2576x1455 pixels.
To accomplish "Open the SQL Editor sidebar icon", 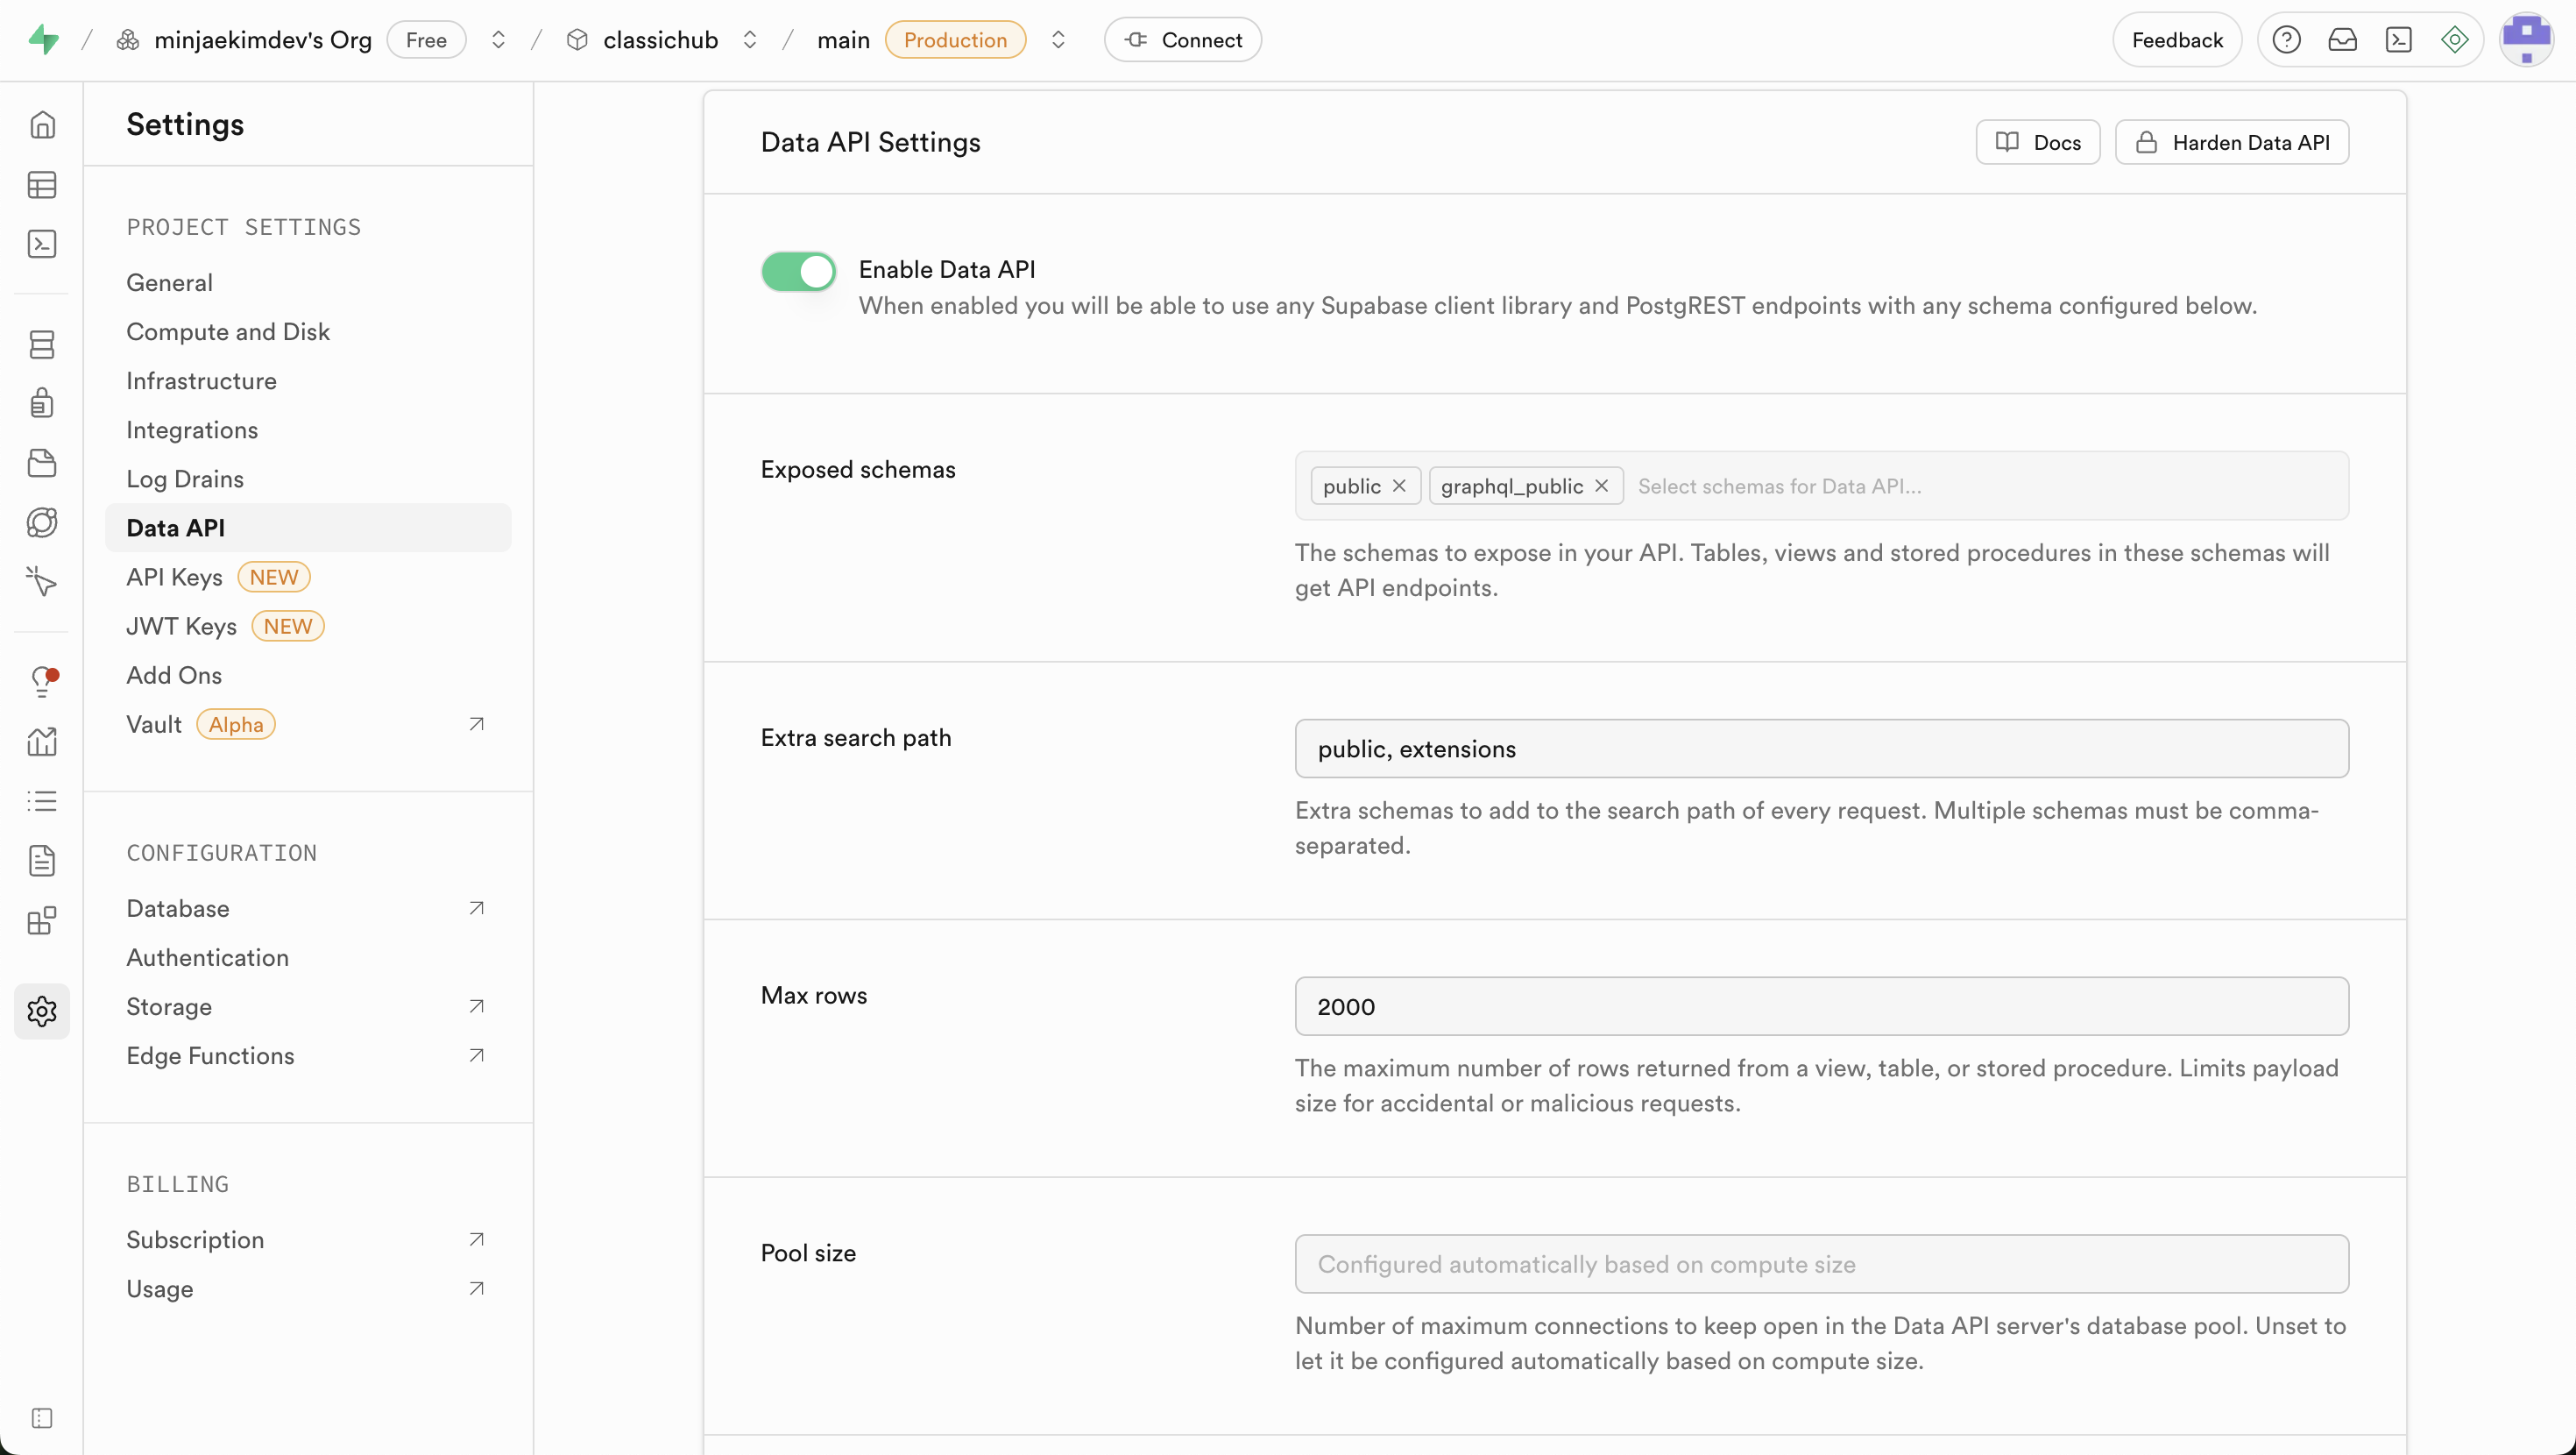I will (x=42, y=245).
